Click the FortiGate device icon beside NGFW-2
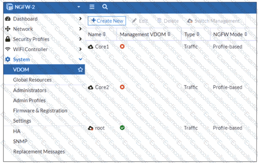The height and width of the screenshot is (163, 258). pyautogui.click(x=10, y=7)
